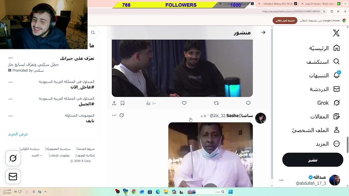Open شروط الخدمة terms link

click(x=86, y=149)
